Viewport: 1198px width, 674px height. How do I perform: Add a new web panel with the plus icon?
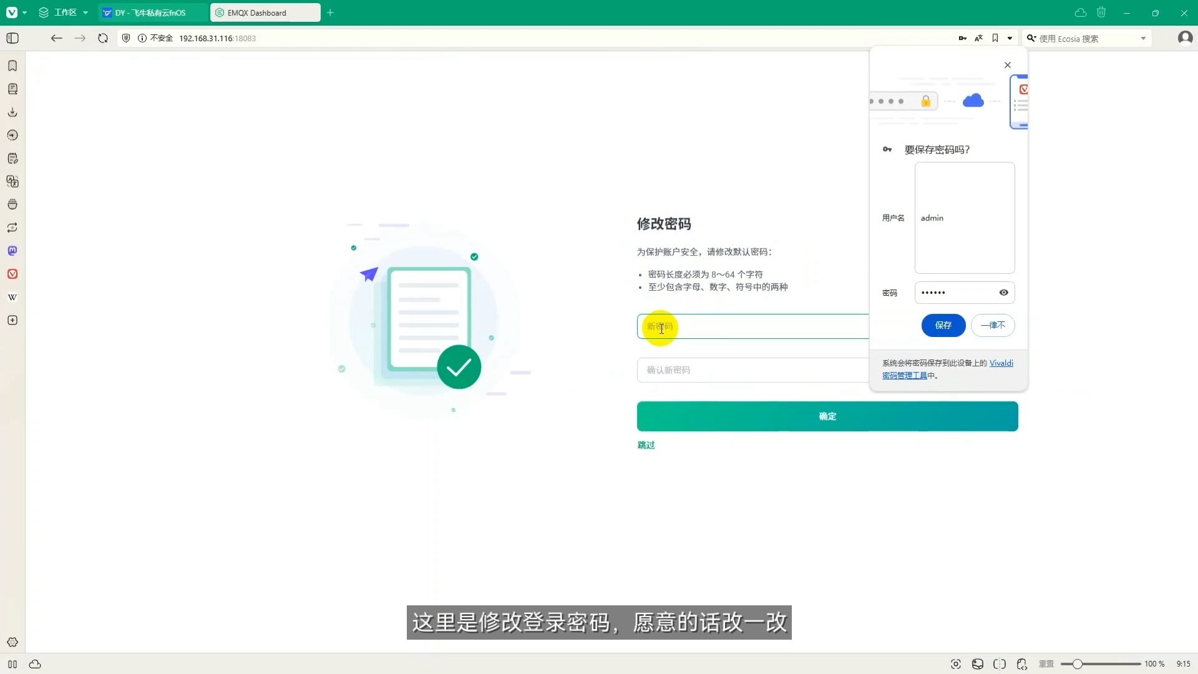pyautogui.click(x=12, y=320)
